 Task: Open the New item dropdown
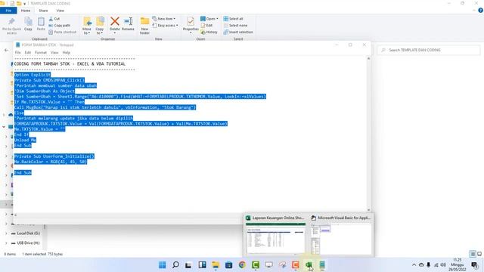(x=164, y=19)
